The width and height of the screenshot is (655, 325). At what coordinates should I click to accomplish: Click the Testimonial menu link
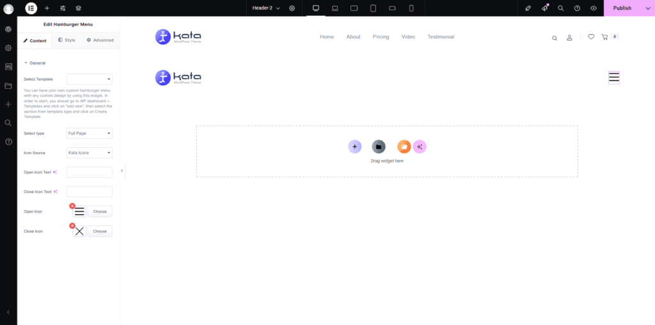pyautogui.click(x=441, y=36)
